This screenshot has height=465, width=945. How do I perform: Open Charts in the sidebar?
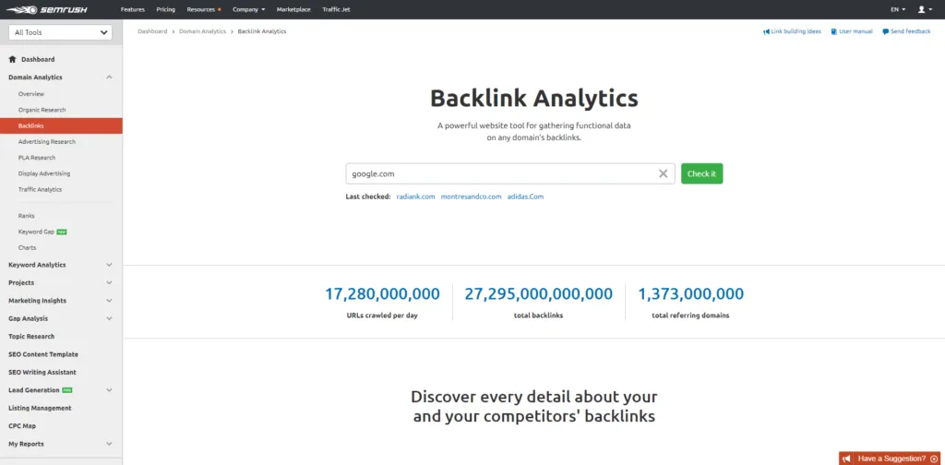pos(27,247)
